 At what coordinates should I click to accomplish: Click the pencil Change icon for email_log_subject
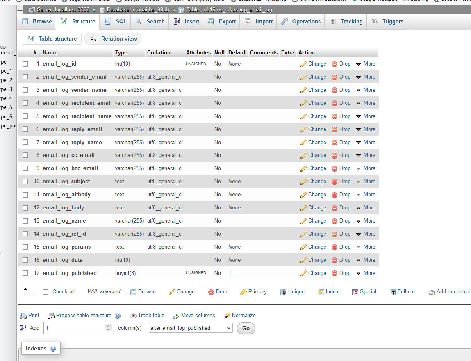click(303, 182)
